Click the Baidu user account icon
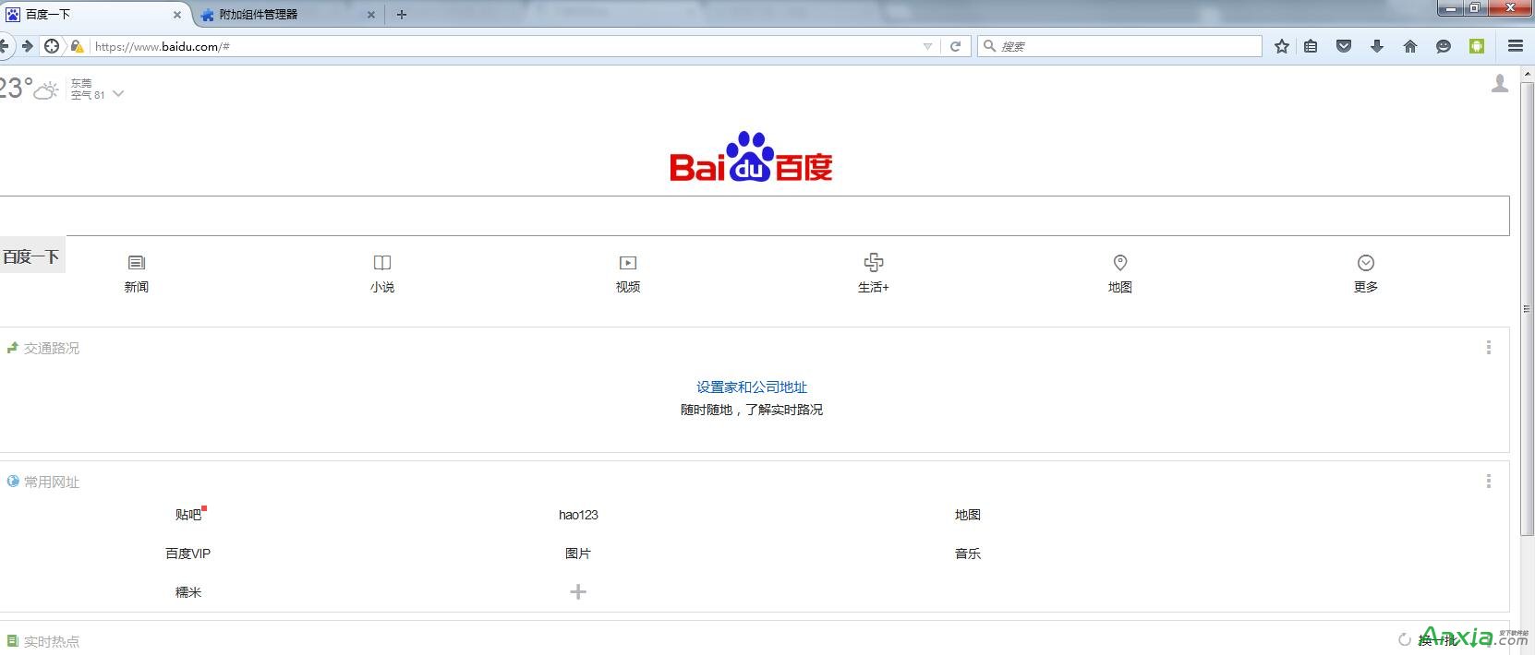1535x655 pixels. tap(1500, 84)
